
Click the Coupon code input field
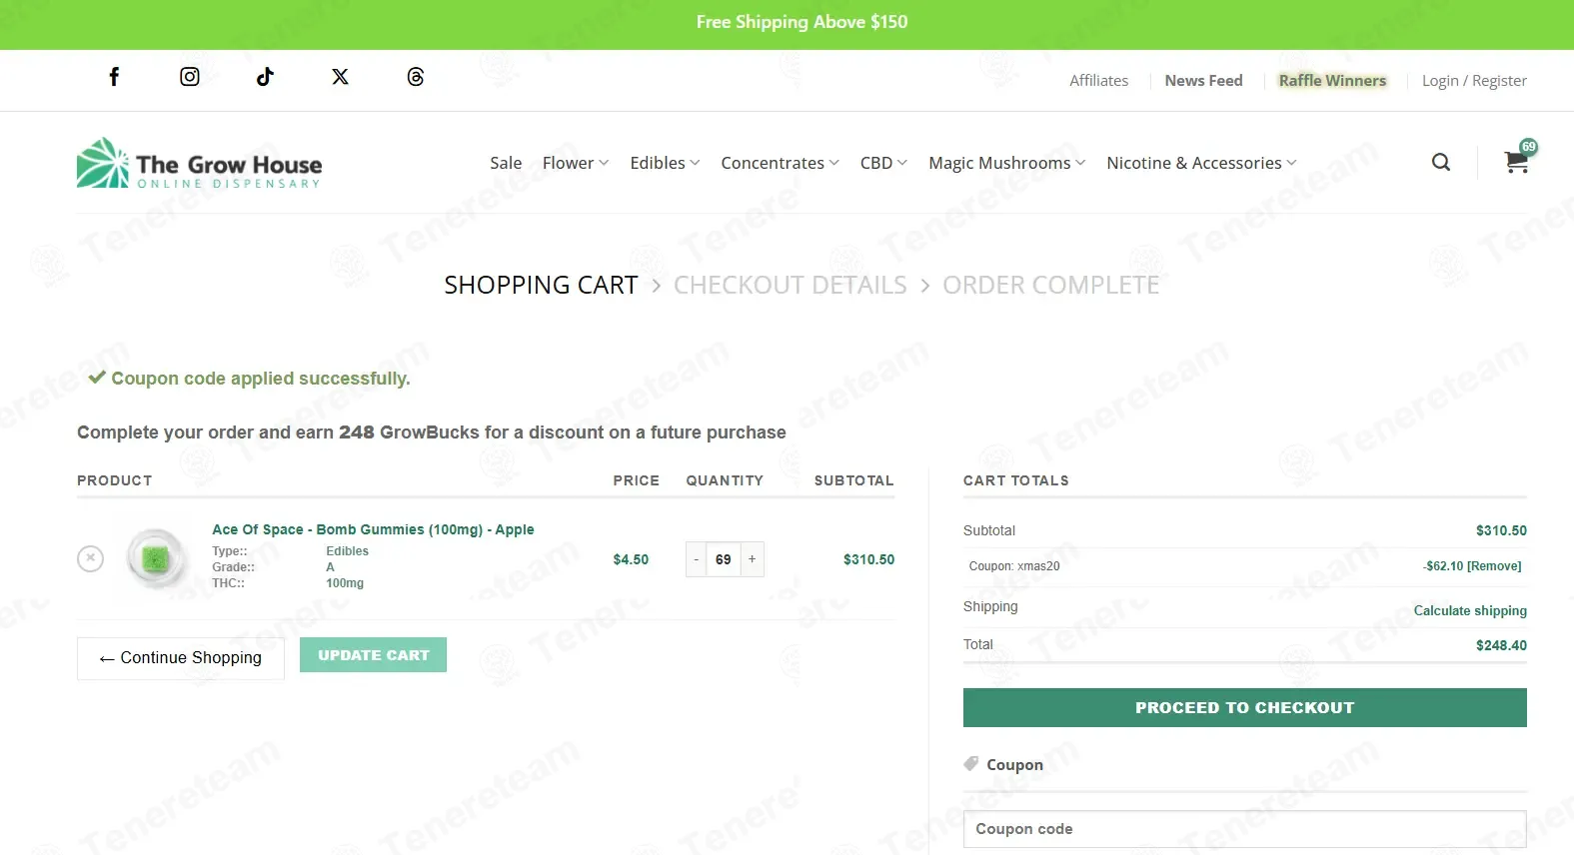(x=1245, y=829)
